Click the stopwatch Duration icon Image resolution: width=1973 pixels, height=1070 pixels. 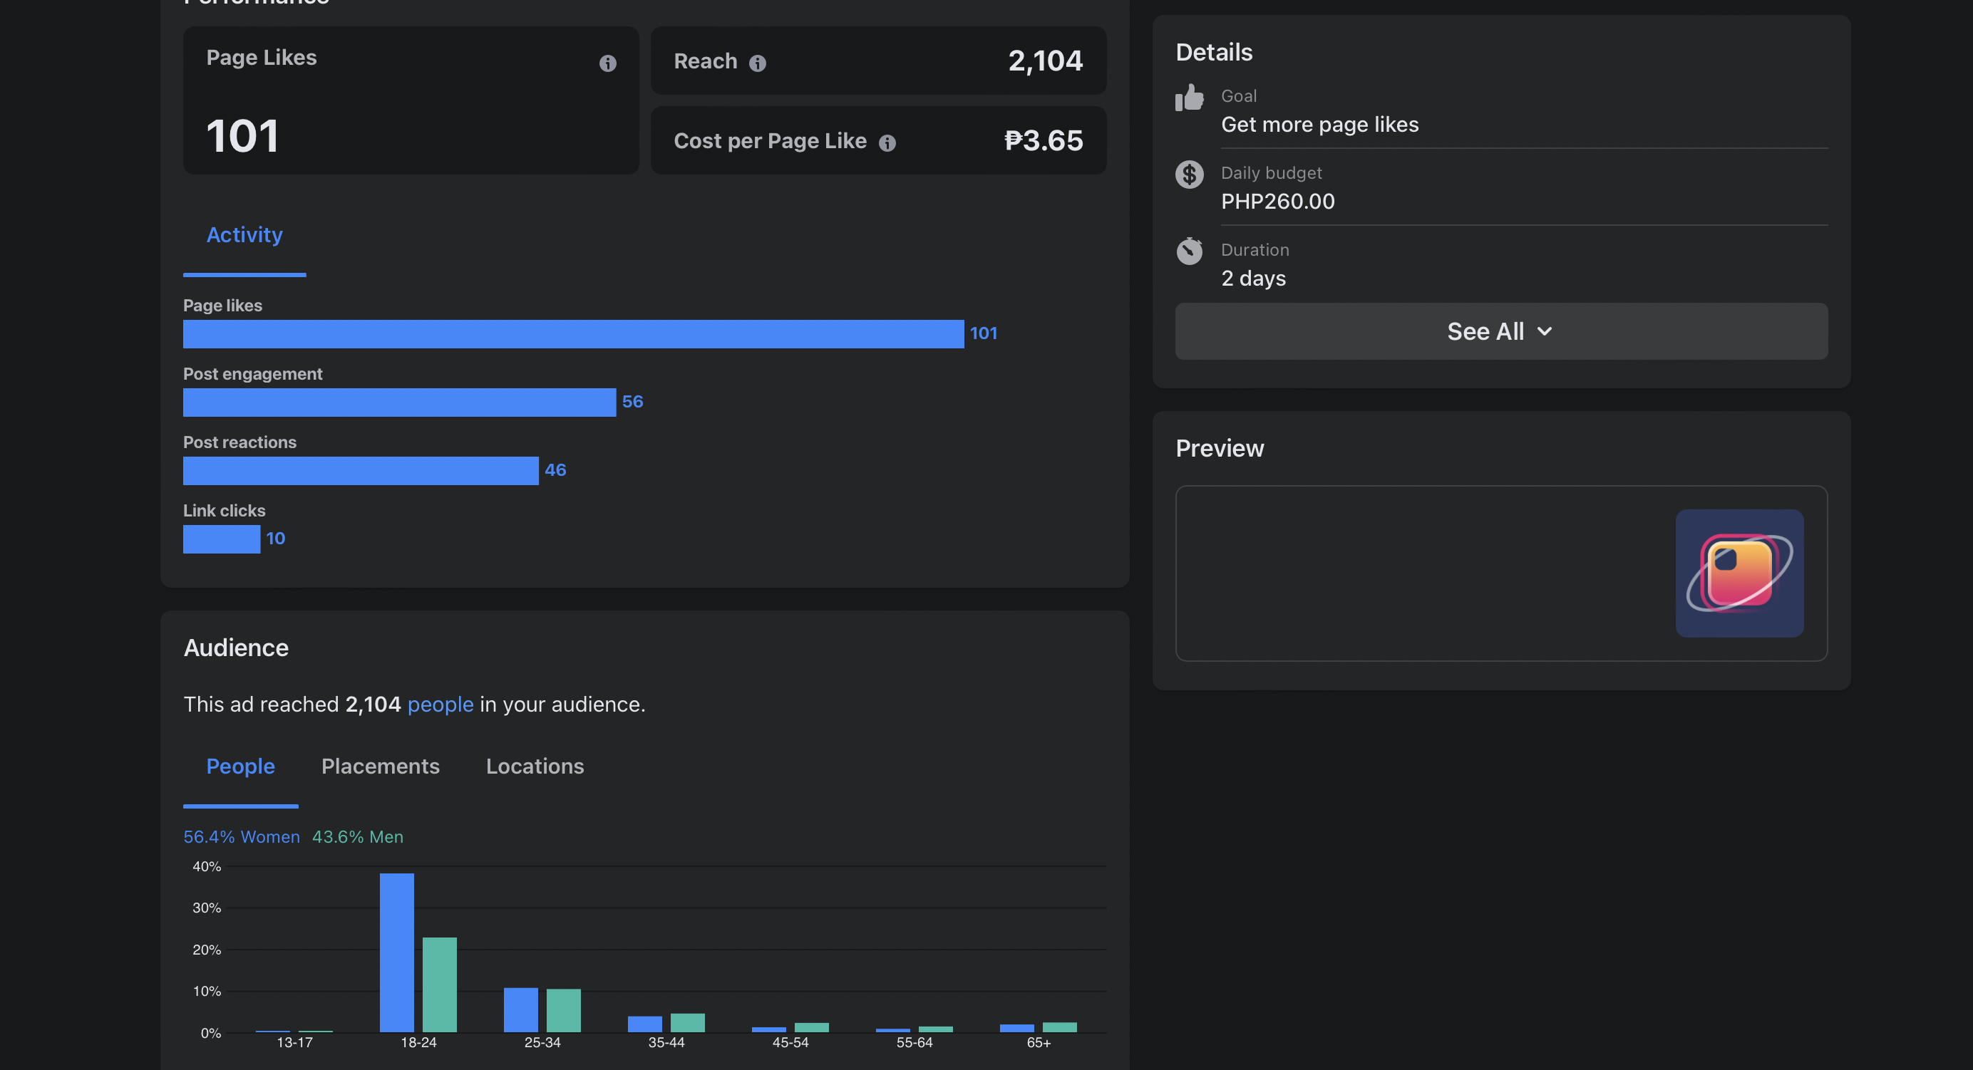tap(1190, 250)
